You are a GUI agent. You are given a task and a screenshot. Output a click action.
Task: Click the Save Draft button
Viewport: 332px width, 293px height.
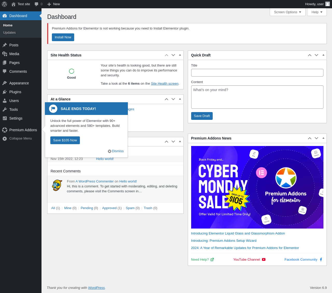(202, 116)
